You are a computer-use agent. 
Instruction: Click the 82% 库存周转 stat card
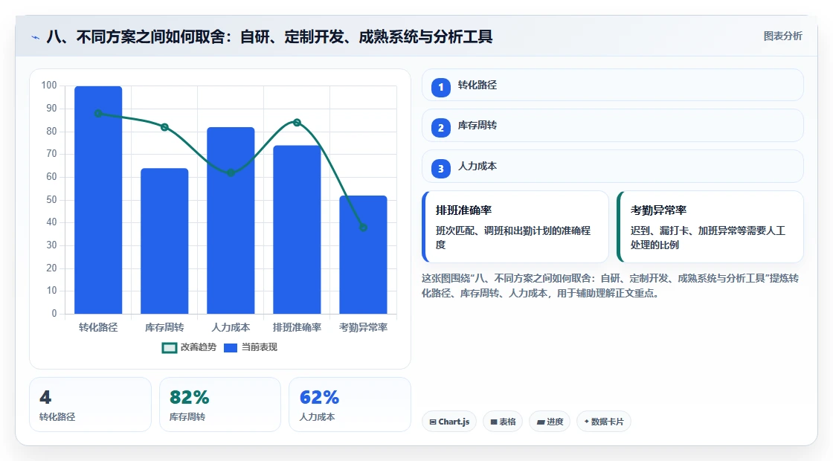(x=220, y=404)
